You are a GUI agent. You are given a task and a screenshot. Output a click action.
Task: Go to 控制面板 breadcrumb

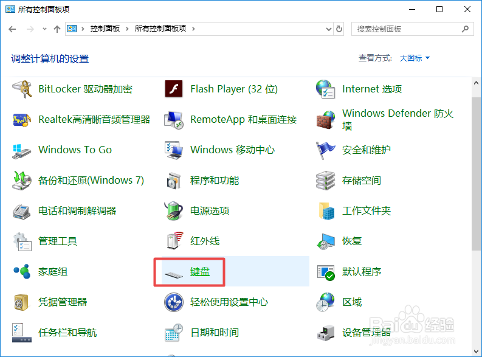pos(105,29)
